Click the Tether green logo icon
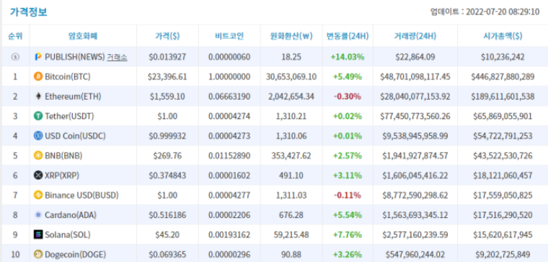Viewport: 548px width, 262px height. click(38, 115)
